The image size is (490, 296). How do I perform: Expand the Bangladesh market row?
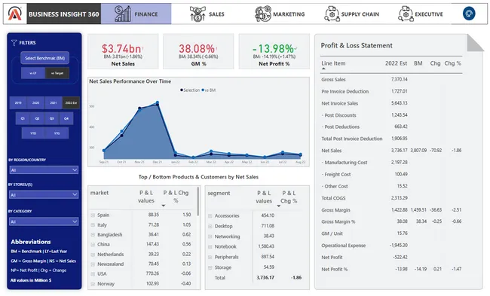[x=93, y=234]
